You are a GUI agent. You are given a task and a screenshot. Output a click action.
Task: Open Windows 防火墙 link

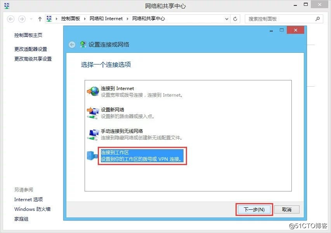[32, 209]
